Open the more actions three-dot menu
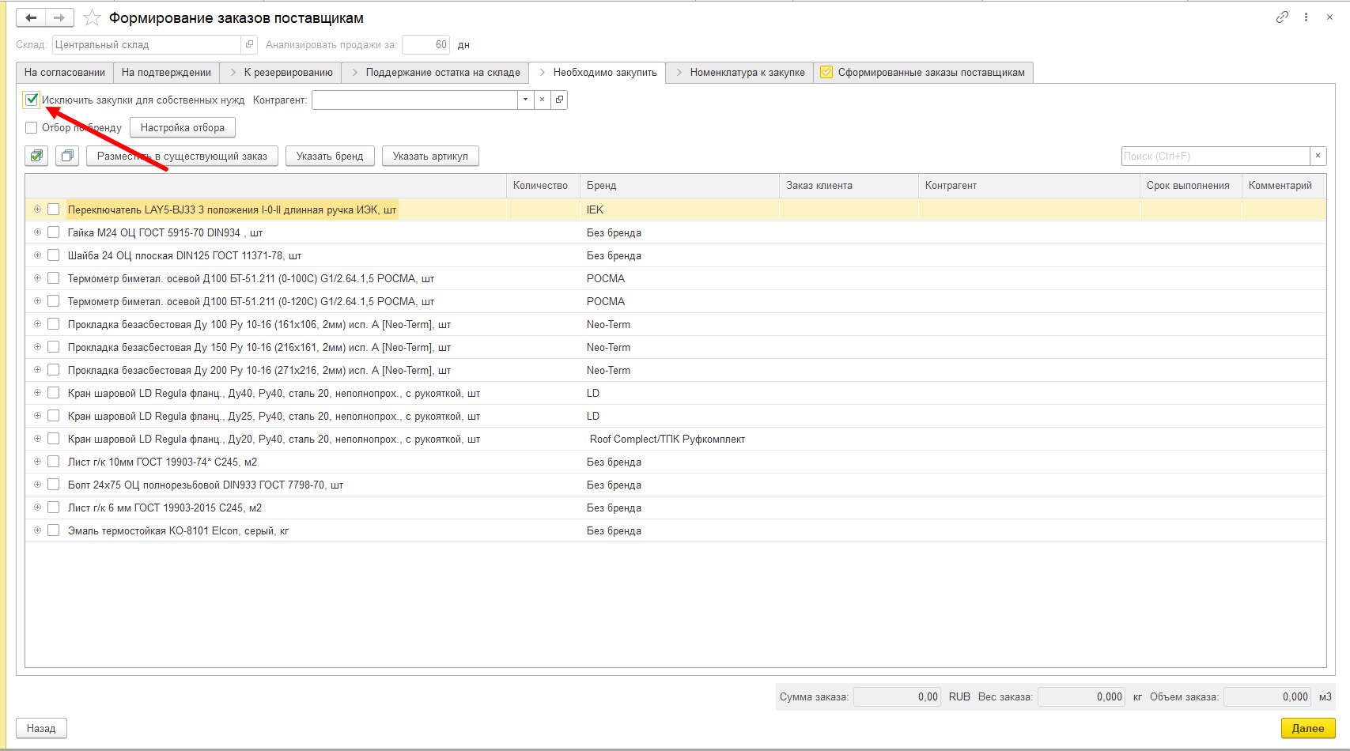The height and width of the screenshot is (751, 1350). [1306, 17]
